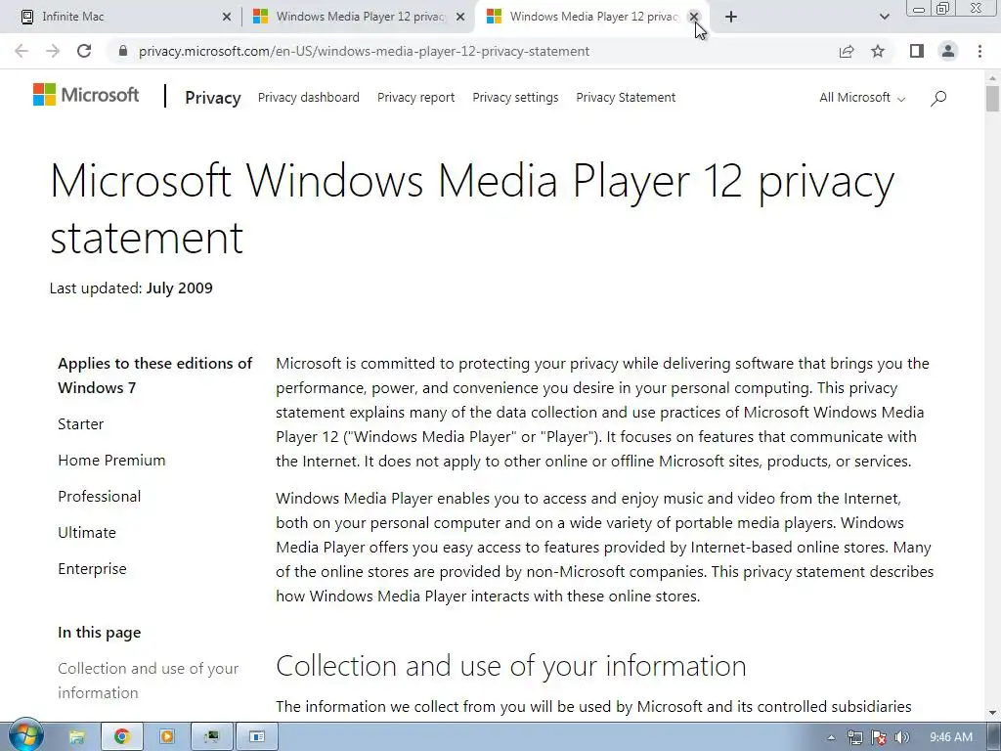Show hidden tray icons arrow

[x=831, y=737]
